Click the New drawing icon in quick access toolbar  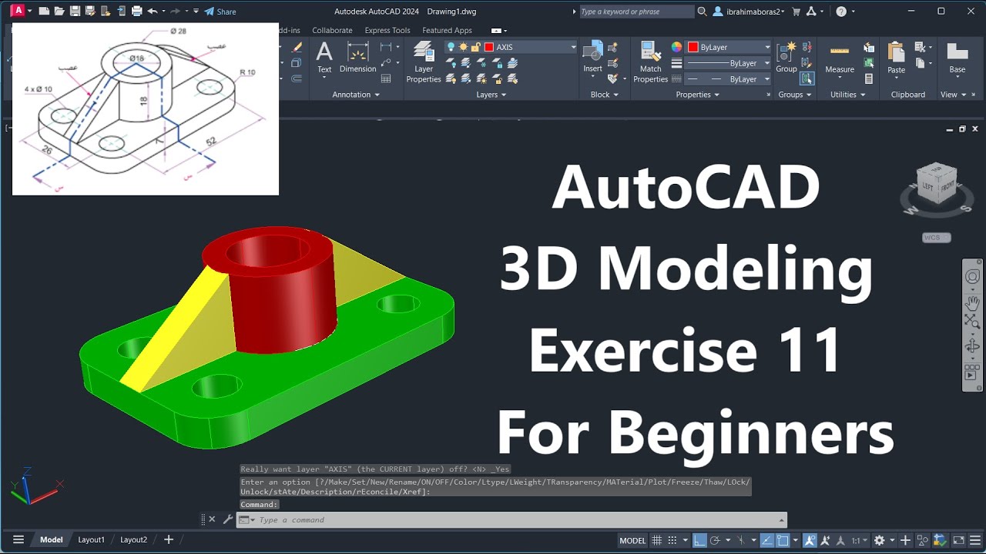(x=44, y=12)
